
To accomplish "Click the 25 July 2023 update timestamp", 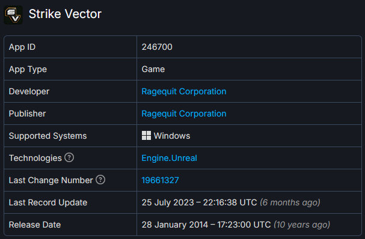I will 199,202.
